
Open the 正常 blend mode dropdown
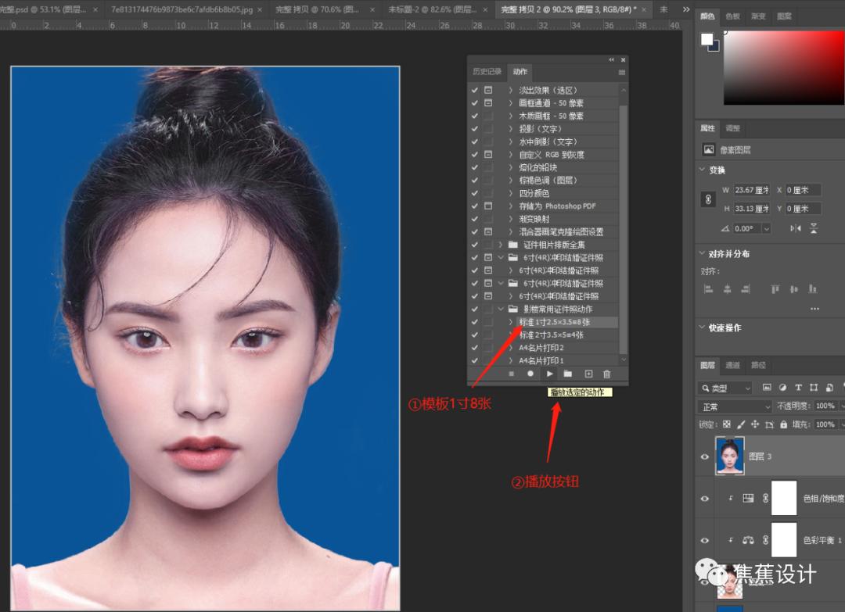tap(734, 406)
